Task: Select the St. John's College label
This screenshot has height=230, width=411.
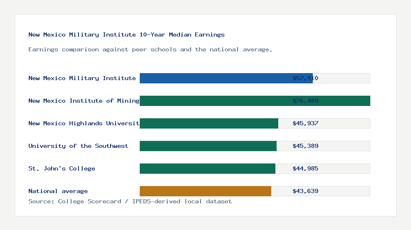Action: pyautogui.click(x=62, y=168)
